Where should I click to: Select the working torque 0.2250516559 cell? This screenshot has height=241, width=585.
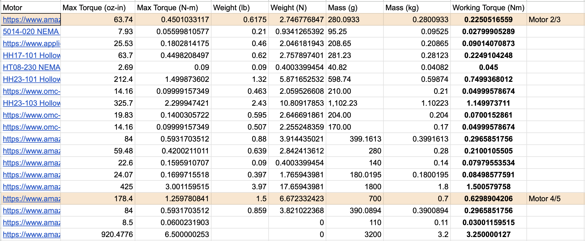(x=489, y=20)
